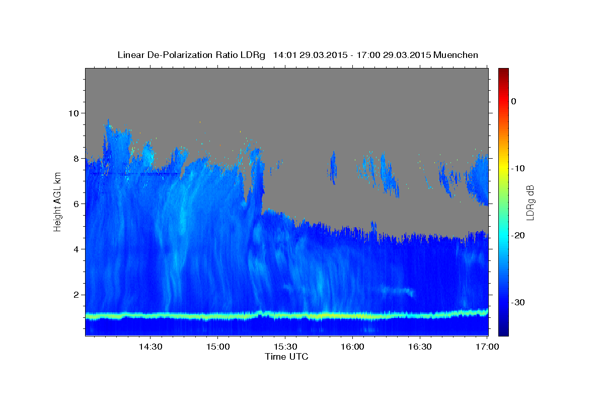The image size is (604, 403).
Task: Click the '16:30' time axis label
Action: pyautogui.click(x=420, y=347)
